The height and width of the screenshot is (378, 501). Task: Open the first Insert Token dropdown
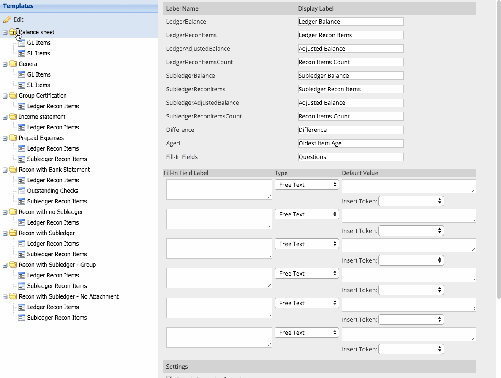(411, 201)
